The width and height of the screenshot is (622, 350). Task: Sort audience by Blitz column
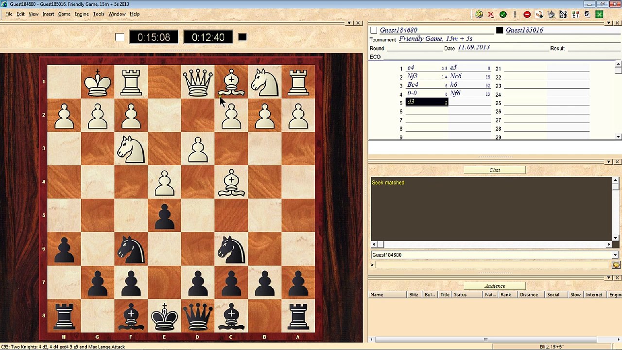point(414,295)
